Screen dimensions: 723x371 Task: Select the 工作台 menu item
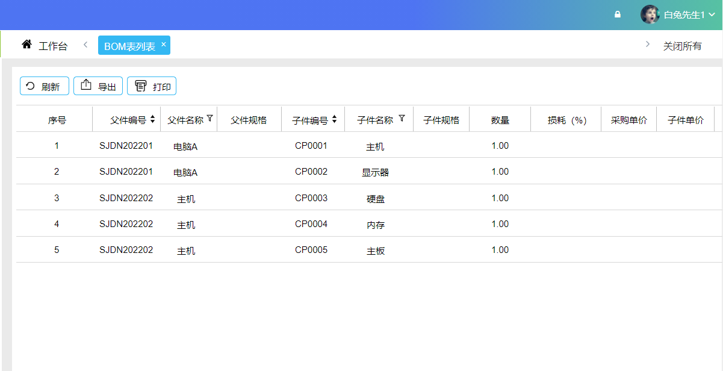pos(53,45)
